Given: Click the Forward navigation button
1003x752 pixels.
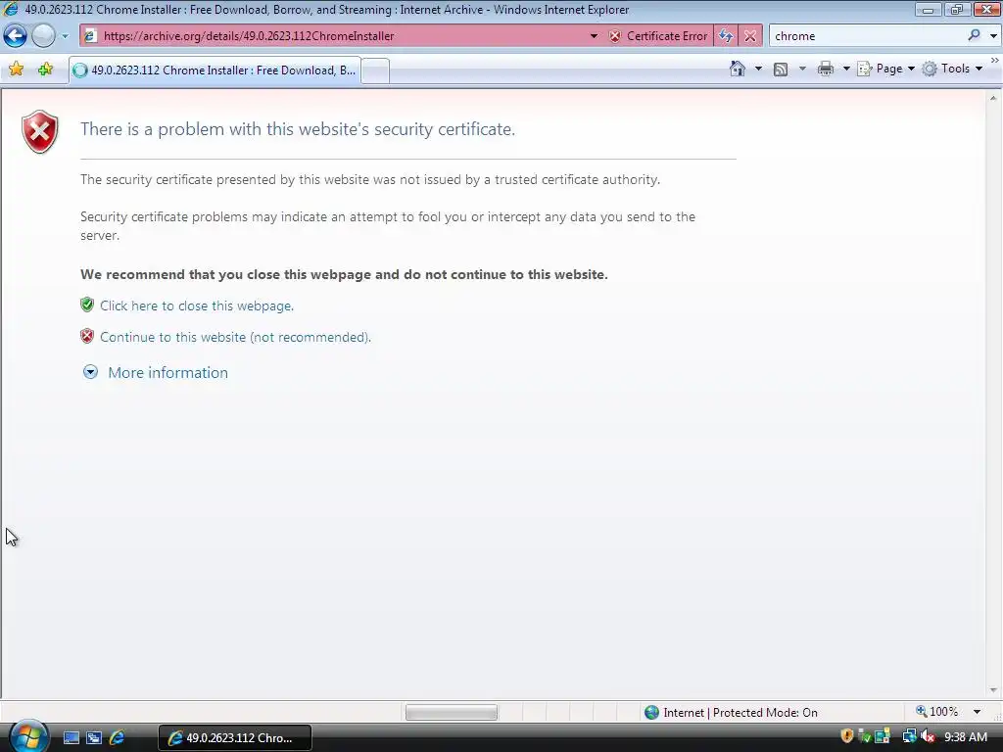Looking at the screenshot, I should click(x=43, y=36).
